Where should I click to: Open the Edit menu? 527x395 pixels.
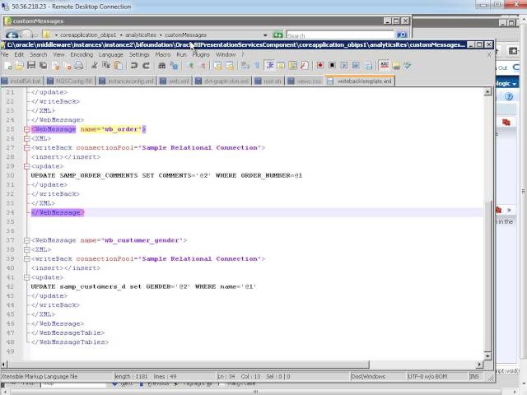(x=19, y=54)
